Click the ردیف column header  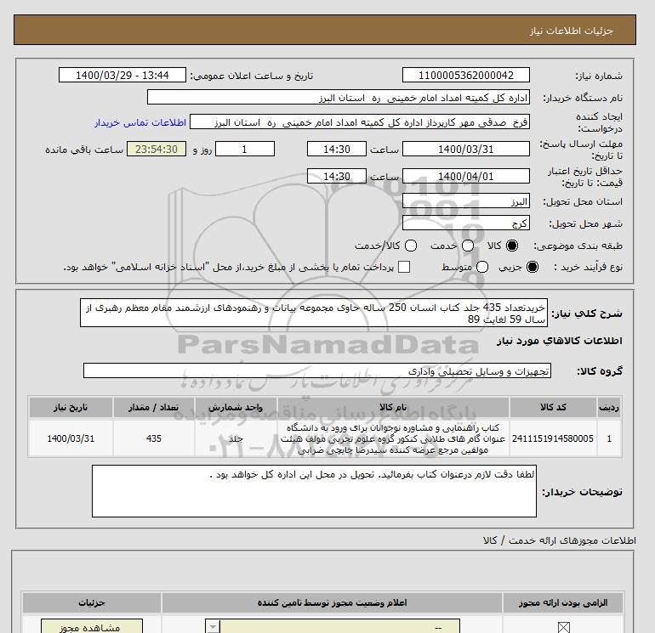point(609,407)
